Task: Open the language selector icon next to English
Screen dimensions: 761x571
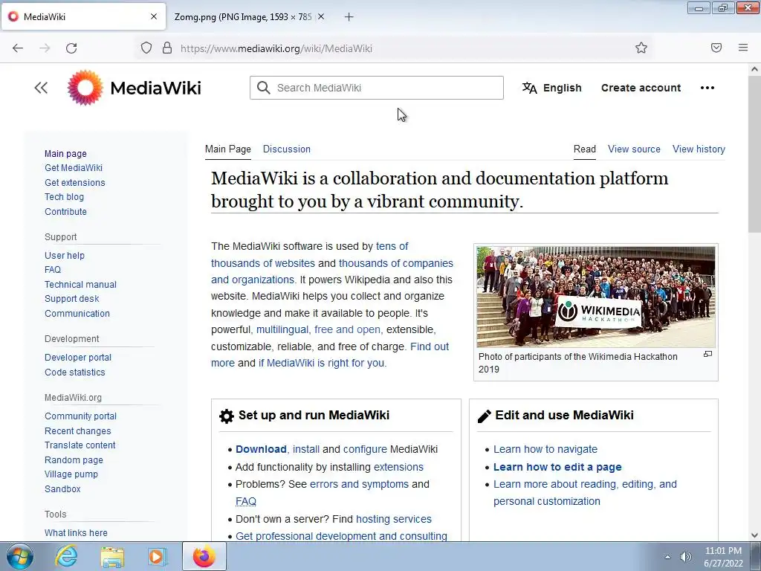Action: 529,88
